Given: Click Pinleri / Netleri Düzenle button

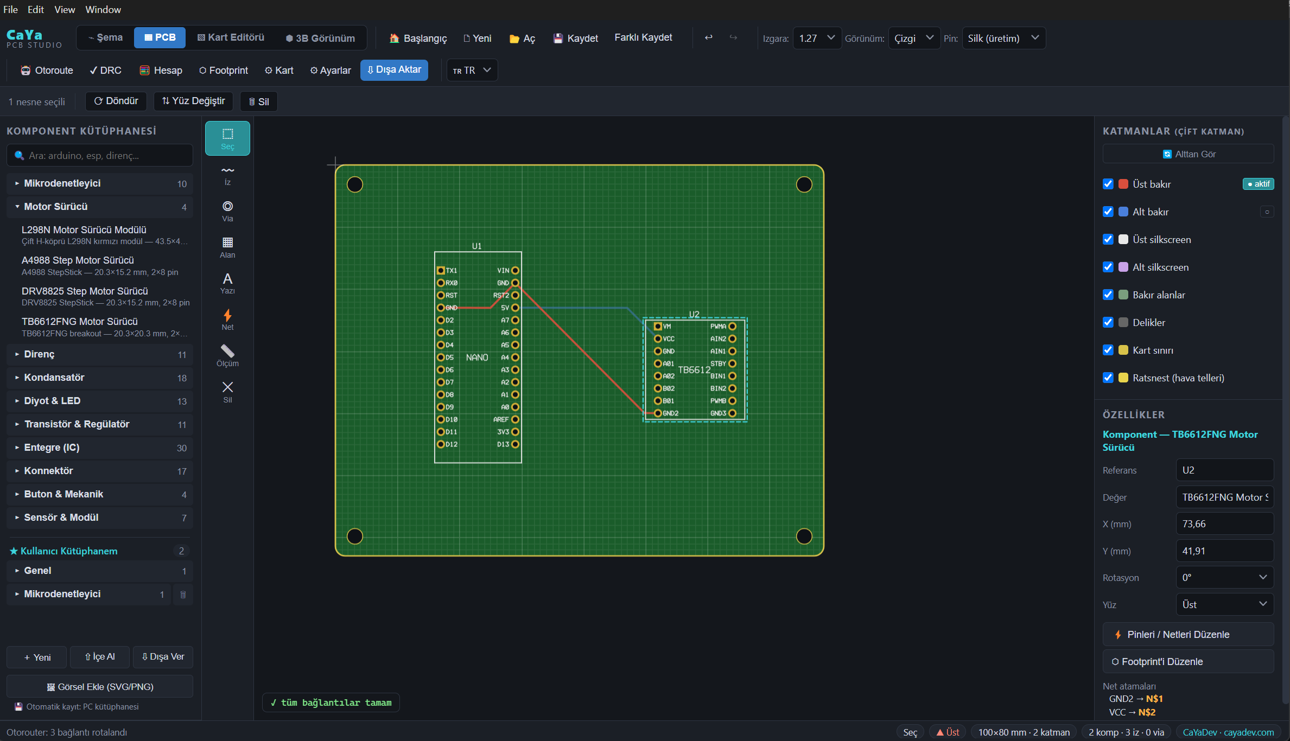Looking at the screenshot, I should pyautogui.click(x=1189, y=635).
